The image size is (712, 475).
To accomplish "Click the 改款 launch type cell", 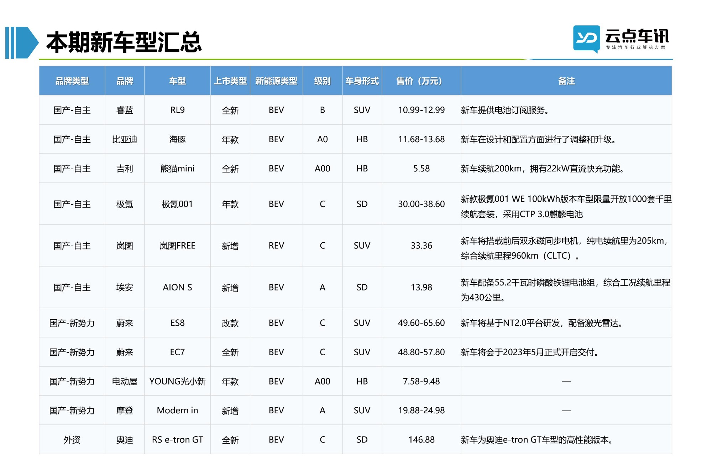I will click(x=230, y=323).
